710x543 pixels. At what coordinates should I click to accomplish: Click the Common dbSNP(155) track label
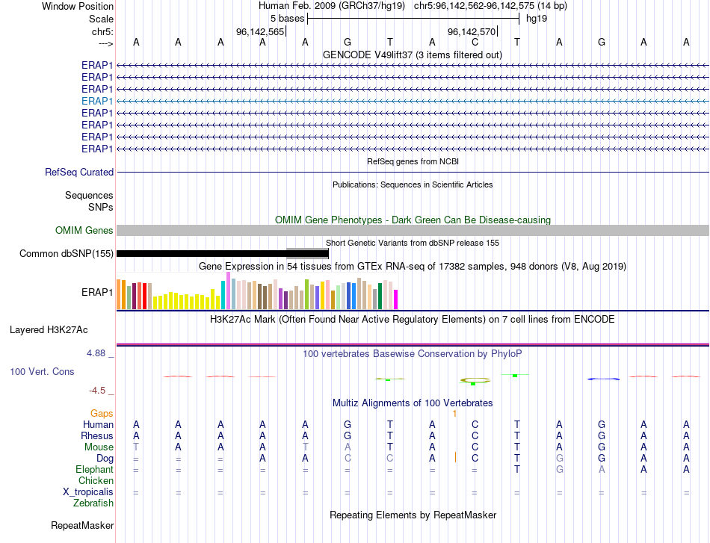click(x=66, y=253)
